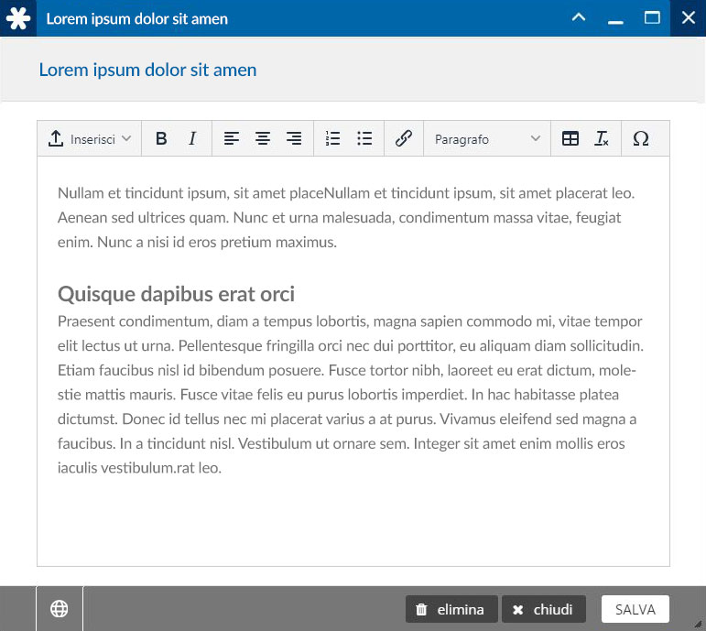706x631 pixels.
Task: Click the window resize grip in corner
Action: pyautogui.click(x=699, y=624)
